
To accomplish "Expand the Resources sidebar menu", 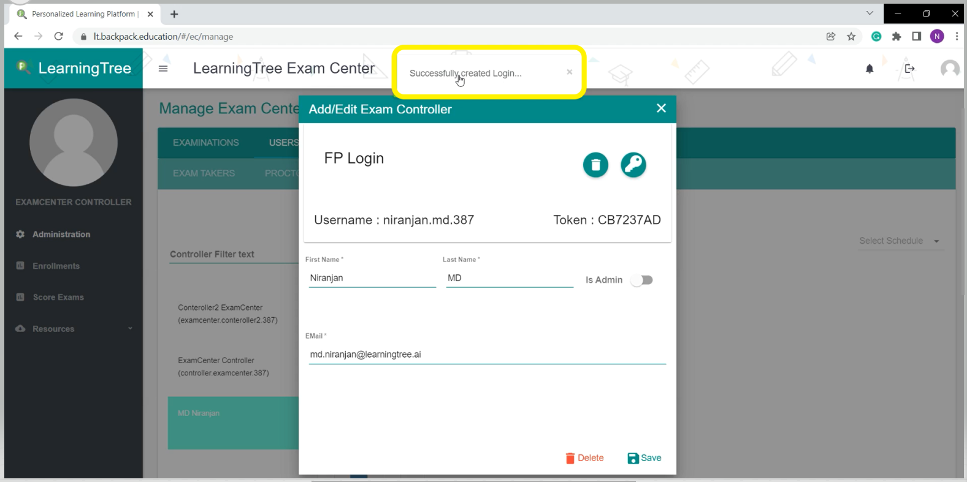I will coord(74,329).
